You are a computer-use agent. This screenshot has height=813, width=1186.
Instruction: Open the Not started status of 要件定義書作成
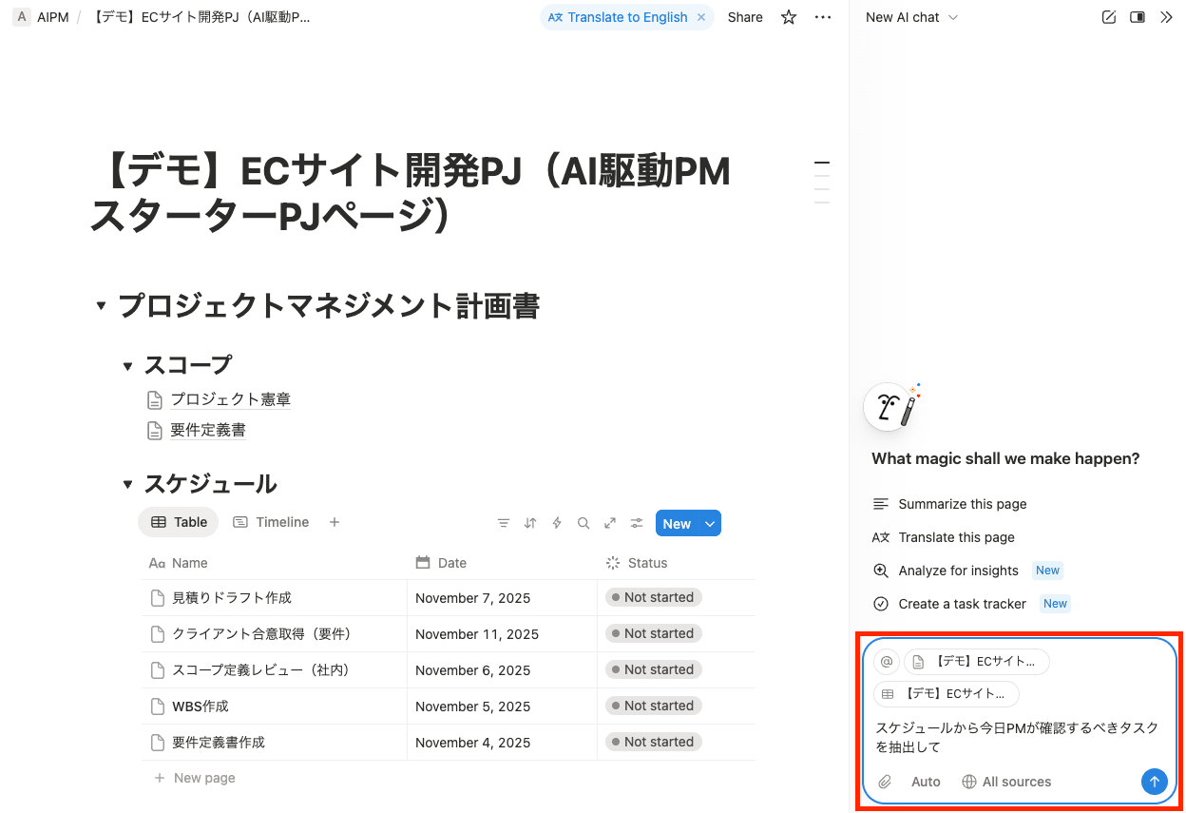click(x=654, y=742)
